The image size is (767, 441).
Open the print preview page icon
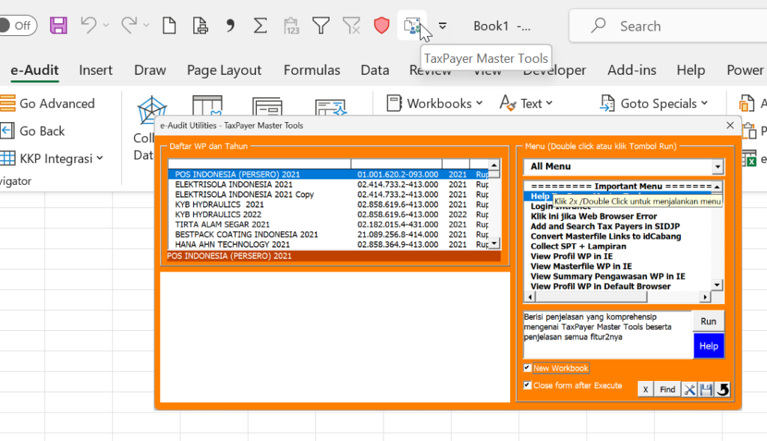(200, 25)
